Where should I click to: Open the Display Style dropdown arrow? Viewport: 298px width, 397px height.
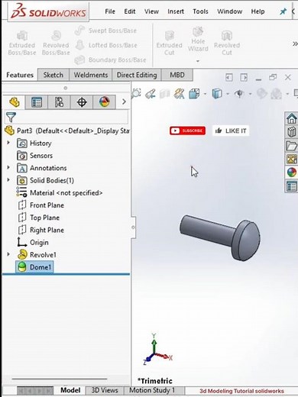click(228, 94)
